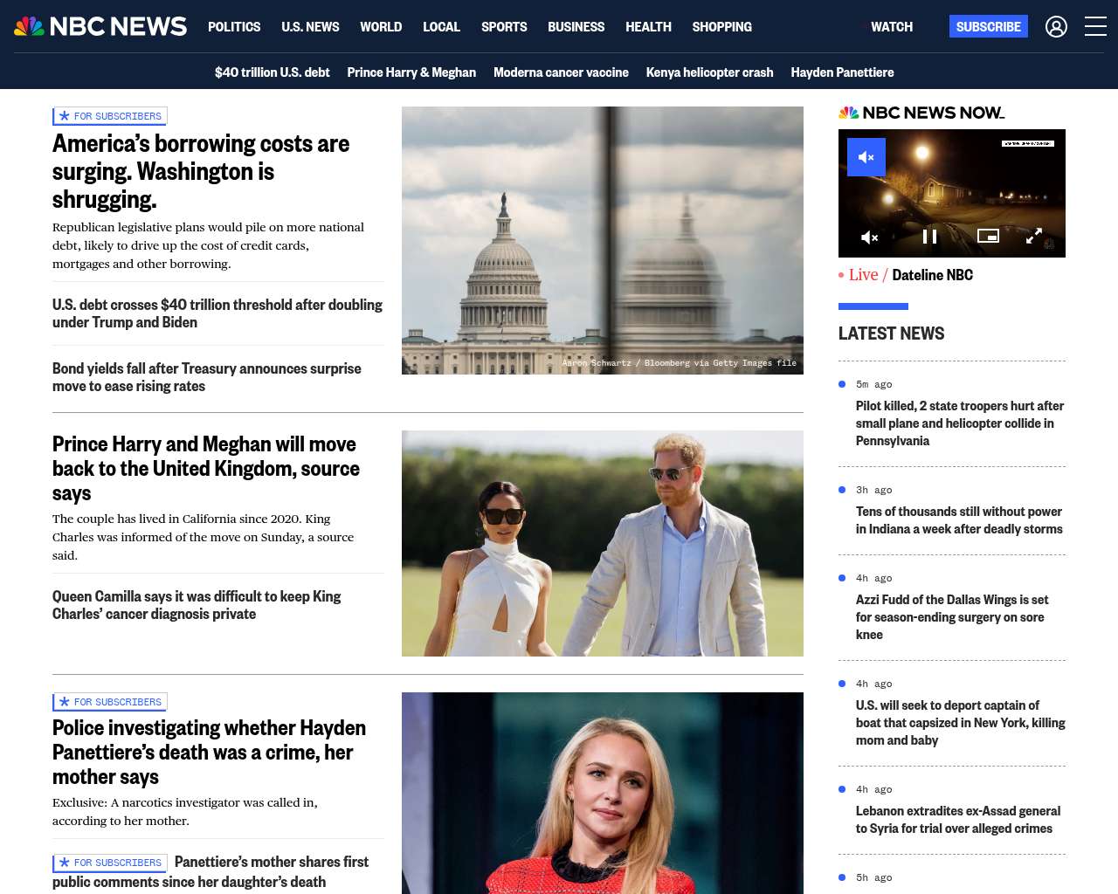This screenshot has height=894, width=1118.
Task: Open the U.S. News section
Action: pyautogui.click(x=310, y=27)
